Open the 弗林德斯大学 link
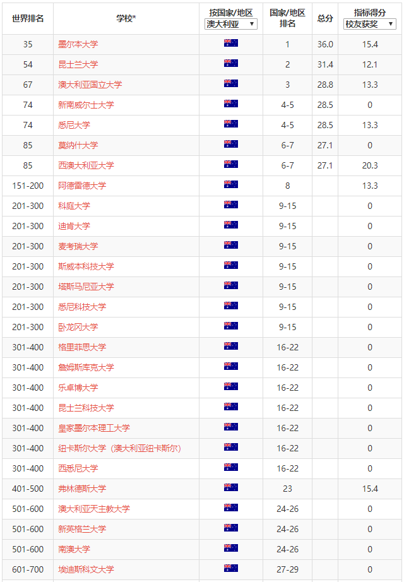 point(82,489)
